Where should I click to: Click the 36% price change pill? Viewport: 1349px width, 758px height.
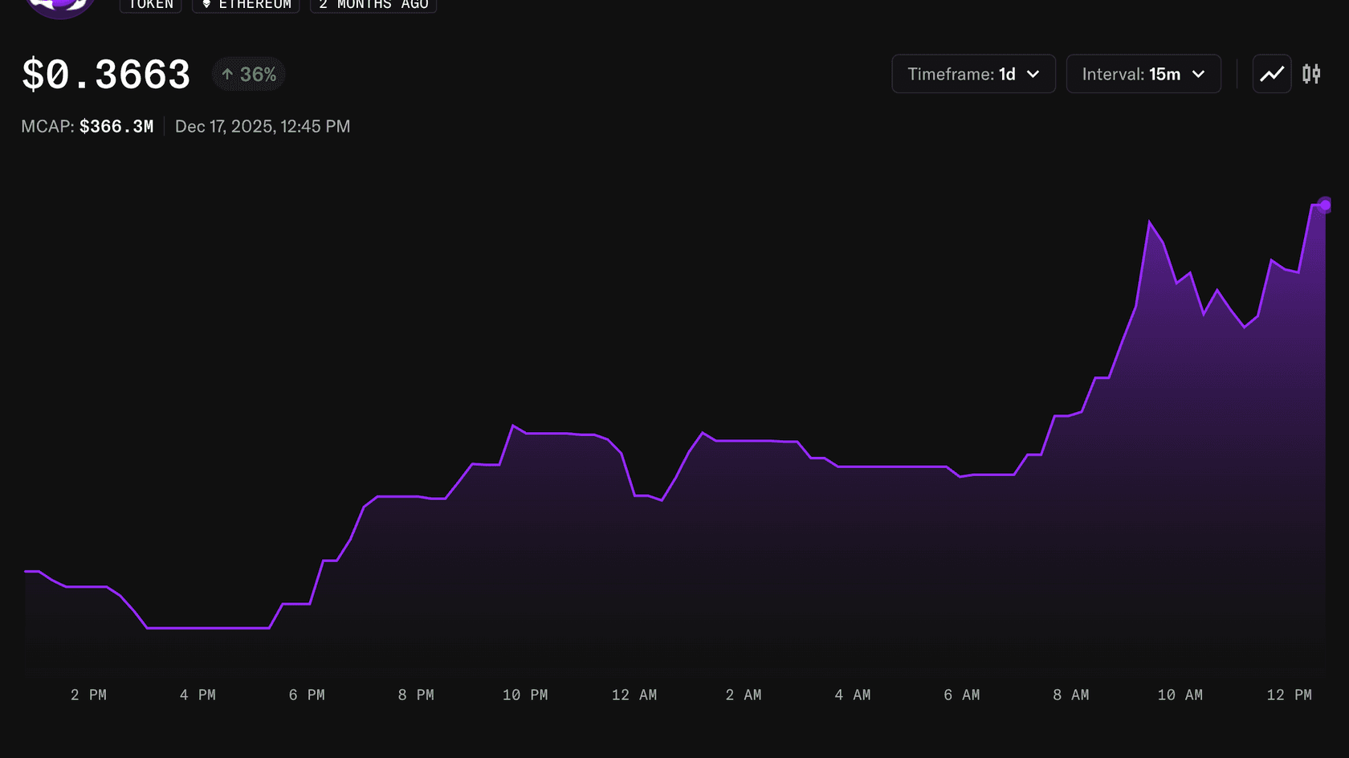(x=247, y=74)
